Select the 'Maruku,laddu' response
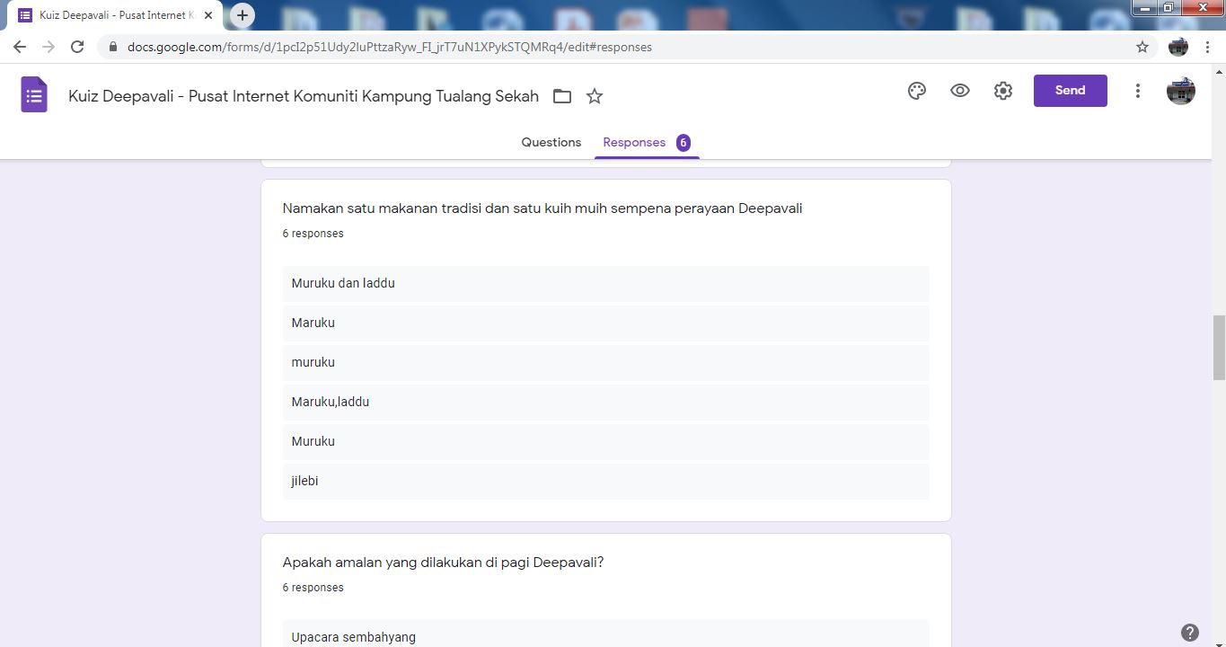Image resolution: width=1226 pixels, height=647 pixels. [x=606, y=402]
